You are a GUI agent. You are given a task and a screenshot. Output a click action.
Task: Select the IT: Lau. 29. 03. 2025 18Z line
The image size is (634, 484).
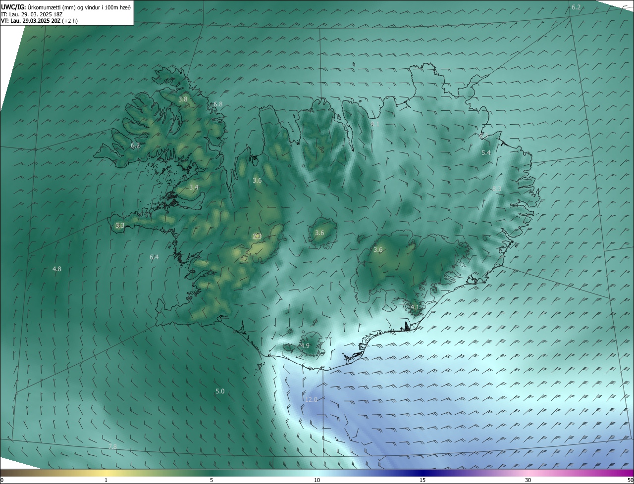32,14
